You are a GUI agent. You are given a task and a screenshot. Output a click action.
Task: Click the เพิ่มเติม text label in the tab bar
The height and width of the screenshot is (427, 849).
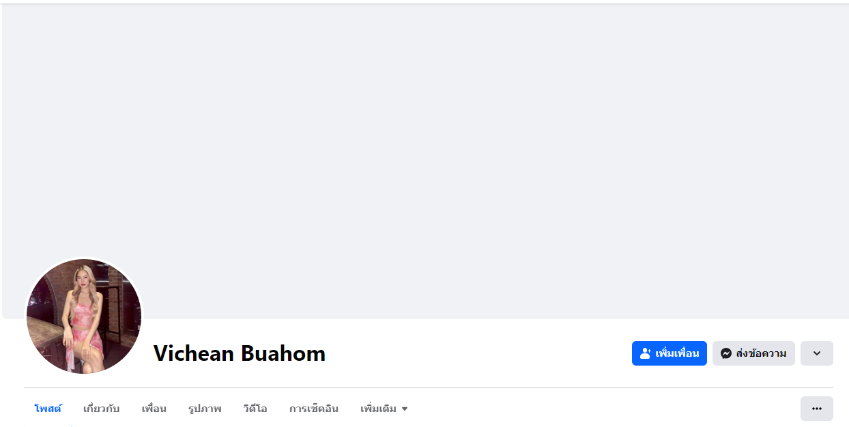click(378, 409)
